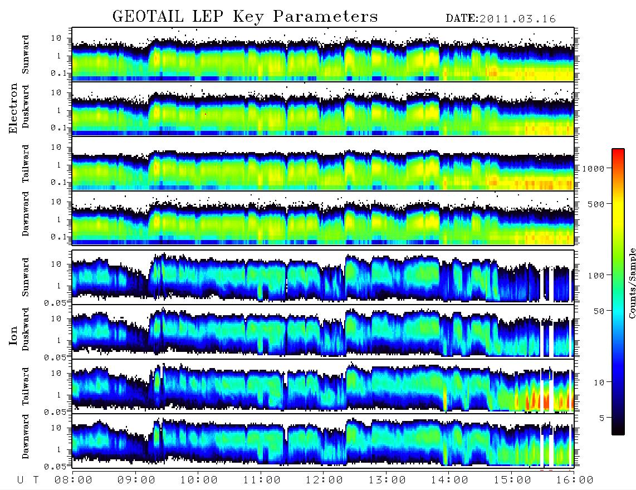
Task: Click the "DATE:2011.03.16" label
Action: tap(501, 19)
